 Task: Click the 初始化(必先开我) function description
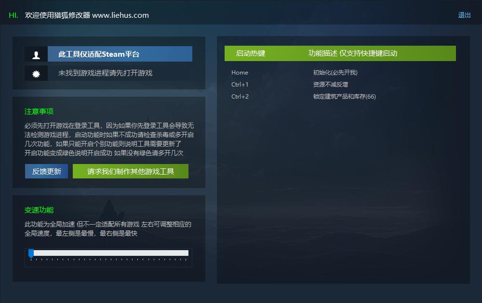click(335, 72)
